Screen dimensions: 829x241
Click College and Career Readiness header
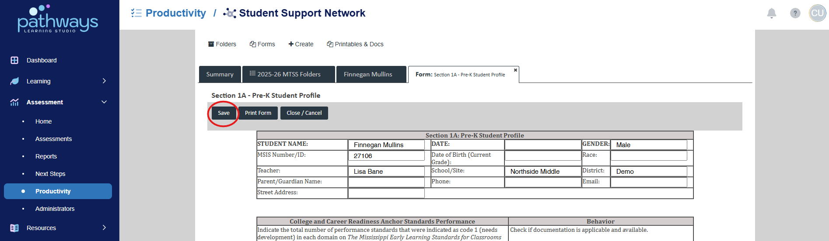coord(382,221)
